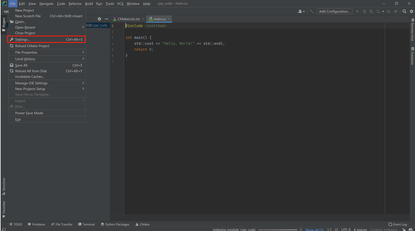The height and width of the screenshot is (231, 415).
Task: Open the Refactor menu
Action: click(x=75, y=4)
